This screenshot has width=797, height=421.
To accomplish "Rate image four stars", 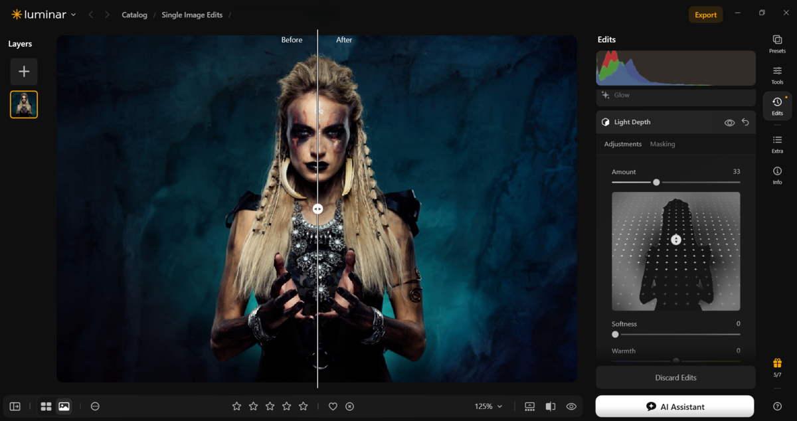I will (x=287, y=406).
